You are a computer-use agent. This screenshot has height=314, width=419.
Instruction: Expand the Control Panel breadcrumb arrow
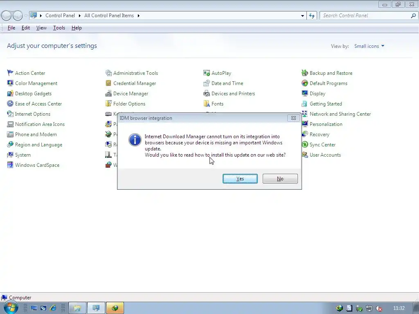coord(80,16)
